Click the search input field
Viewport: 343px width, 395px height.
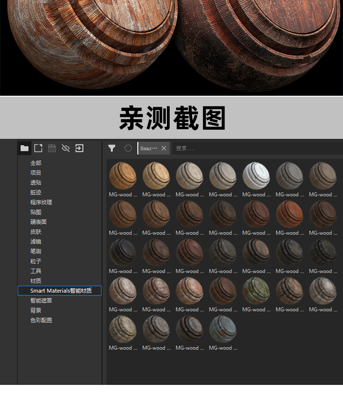(256, 148)
